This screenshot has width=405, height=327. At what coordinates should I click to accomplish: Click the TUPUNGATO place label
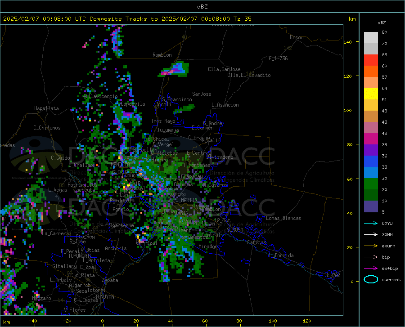click(81, 256)
